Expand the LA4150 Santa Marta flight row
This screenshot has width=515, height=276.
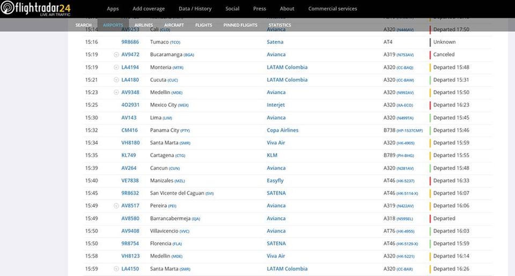116,269
